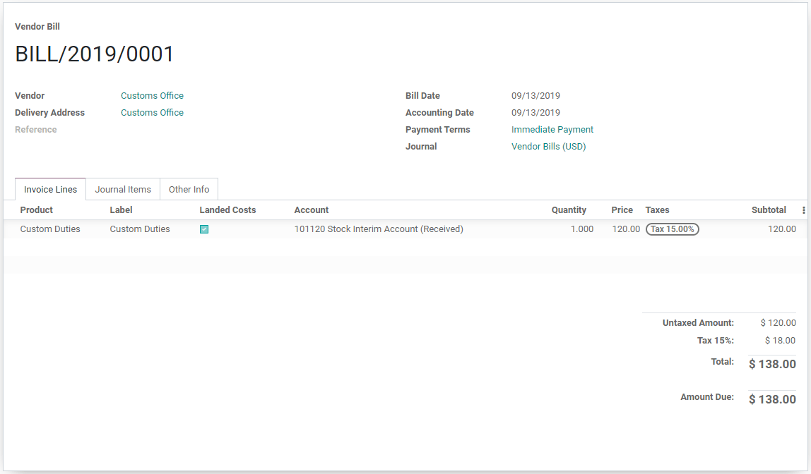This screenshot has height=474, width=811.
Task: Click the BILL/2019/0001 title
Action: coord(95,54)
